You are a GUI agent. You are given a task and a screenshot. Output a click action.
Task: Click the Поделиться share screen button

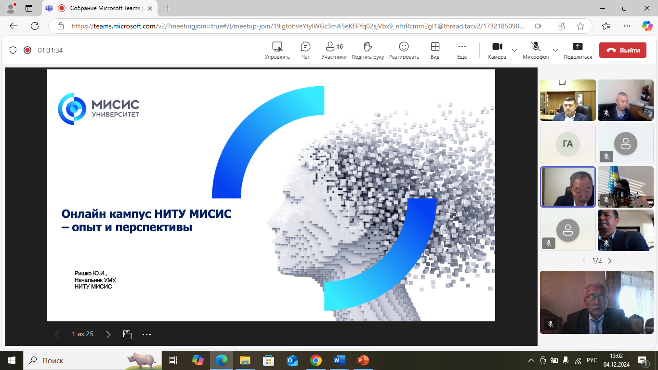coord(578,50)
